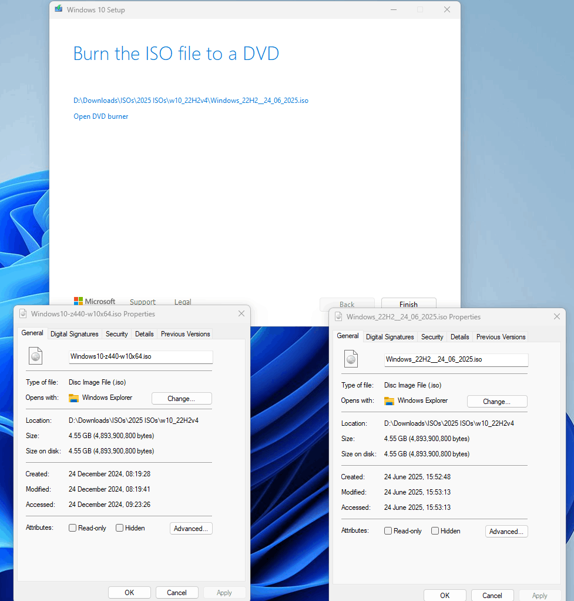Close the Windows 10 Setup window
Screen dimensions: 574x601
tap(447, 9)
